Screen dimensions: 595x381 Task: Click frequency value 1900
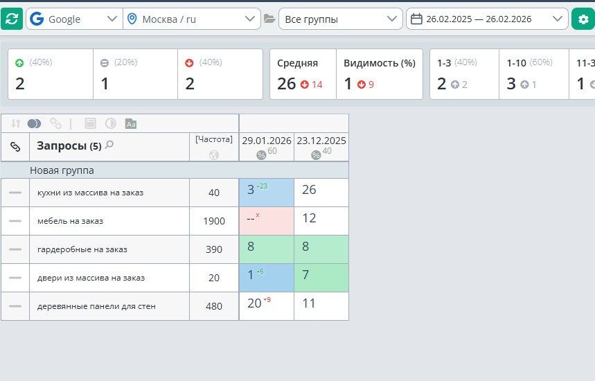pos(214,221)
